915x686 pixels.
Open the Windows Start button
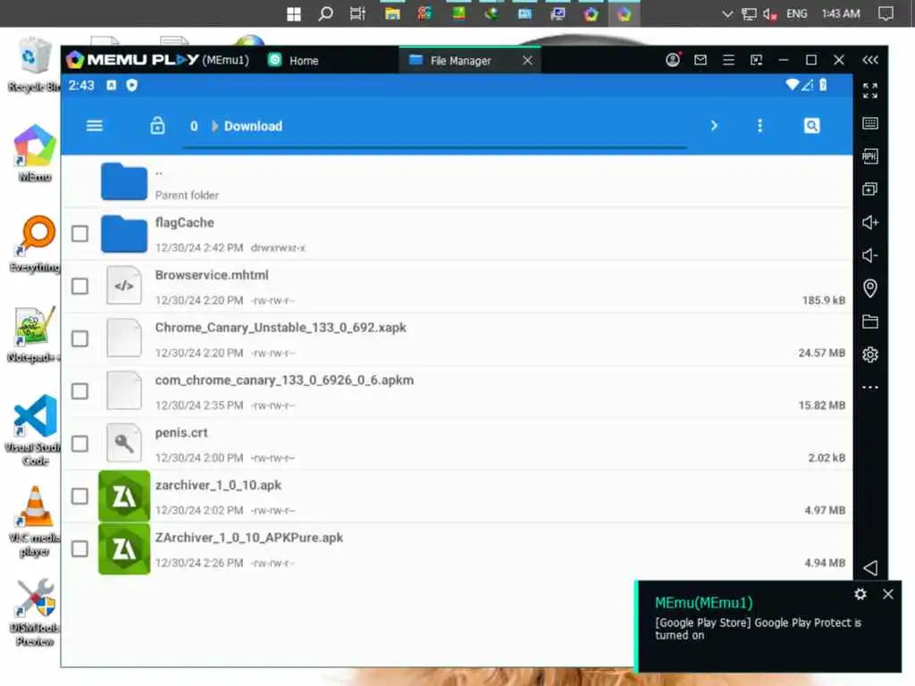pyautogui.click(x=294, y=14)
